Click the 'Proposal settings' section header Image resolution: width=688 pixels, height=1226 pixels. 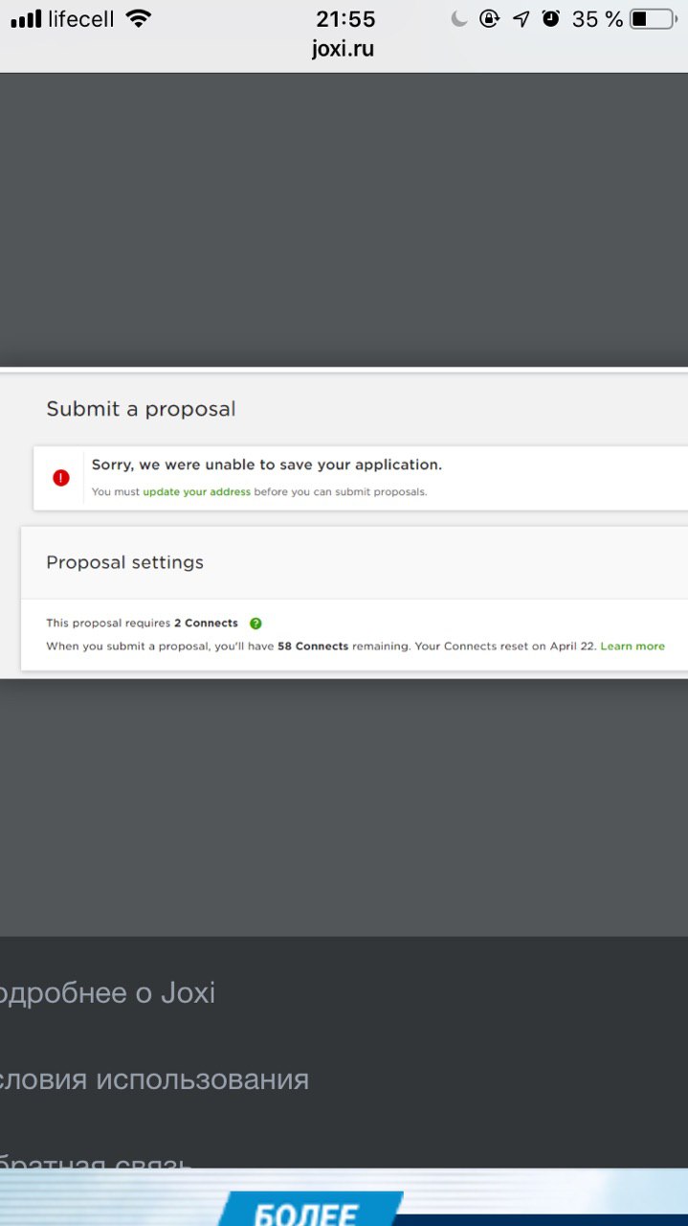pos(125,562)
